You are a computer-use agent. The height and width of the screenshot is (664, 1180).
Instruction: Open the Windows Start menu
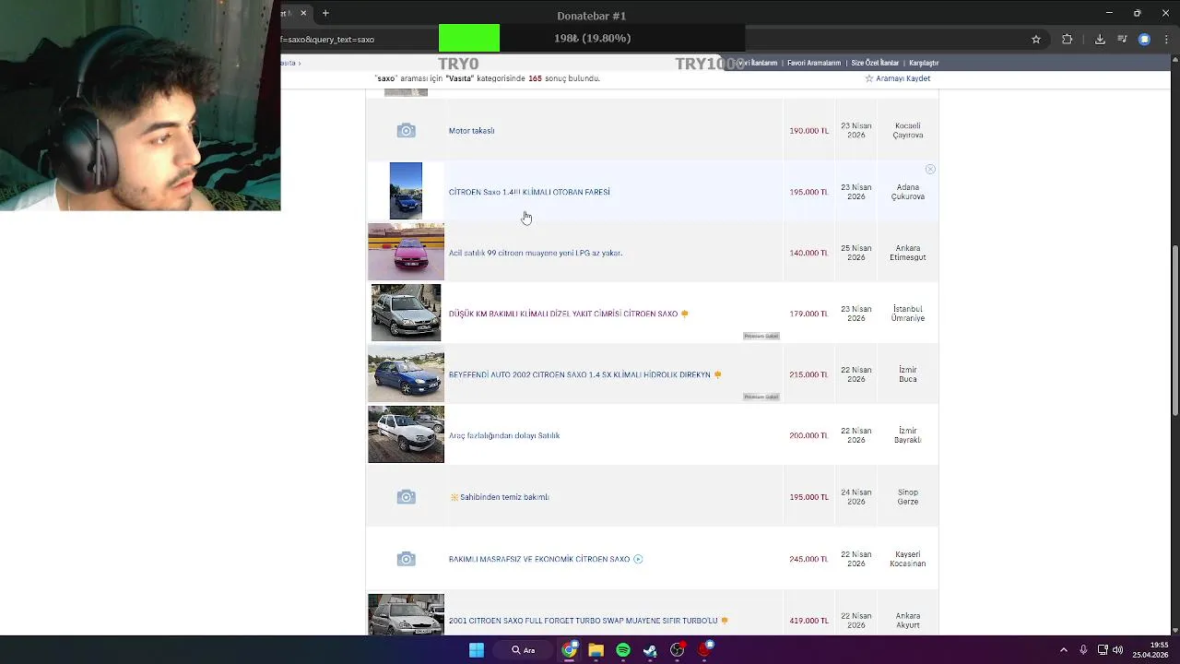pos(477,650)
